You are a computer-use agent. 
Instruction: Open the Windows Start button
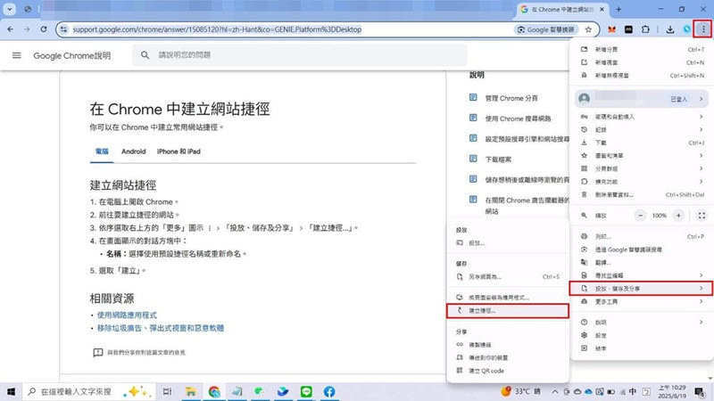(x=11, y=391)
